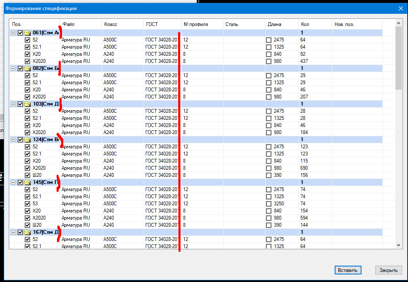The height and width of the screenshot is (282, 408).
Task: Click the folder icon for group 167
Action: [x=28, y=232]
